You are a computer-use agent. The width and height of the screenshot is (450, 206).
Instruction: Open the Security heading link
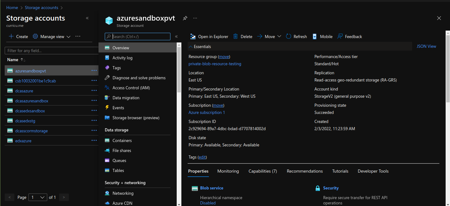pyautogui.click(x=331, y=188)
